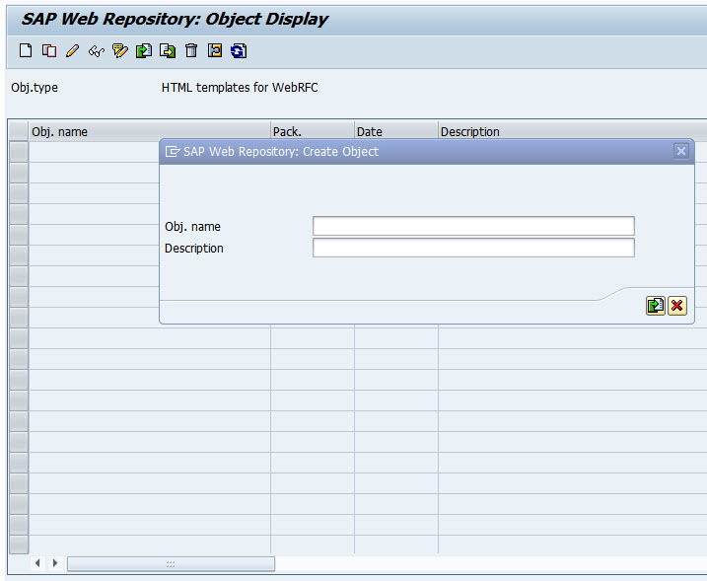This screenshot has width=707, height=581.
Task: Select the Change pencil icon
Action: pyautogui.click(x=73, y=50)
